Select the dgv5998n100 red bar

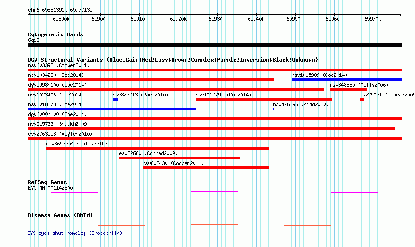click(x=175, y=89)
